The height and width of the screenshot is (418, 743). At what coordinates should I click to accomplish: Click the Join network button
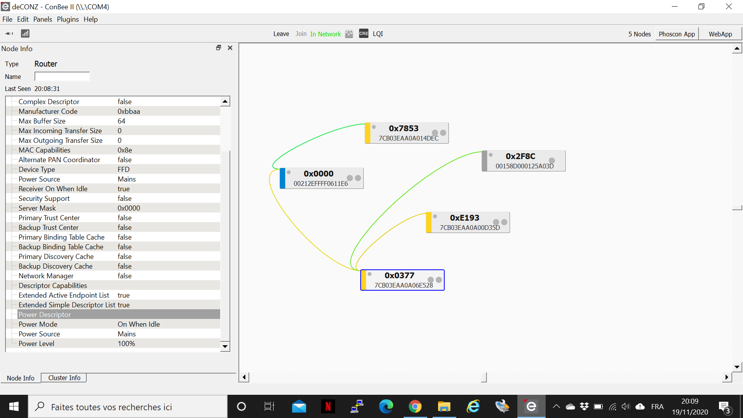point(301,34)
